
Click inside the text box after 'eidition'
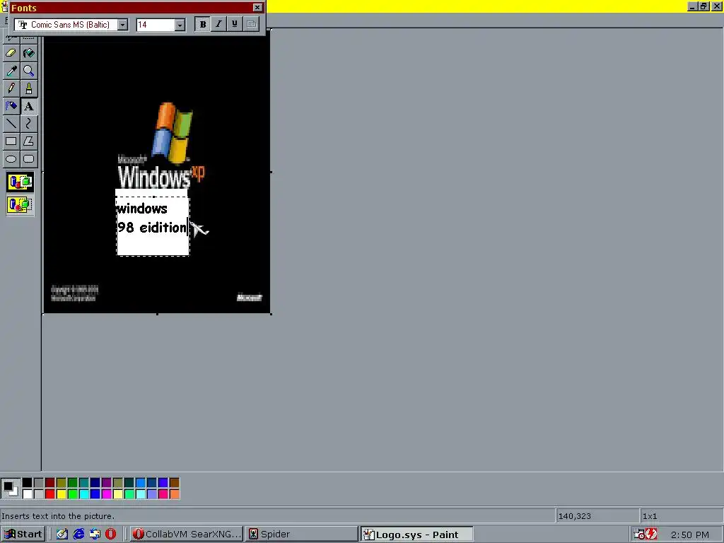tap(187, 228)
